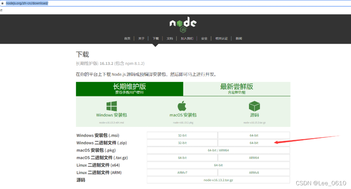351x189 pixels.
Task: Switch to the 最新尝鲜版 tab
Action: 237,89
